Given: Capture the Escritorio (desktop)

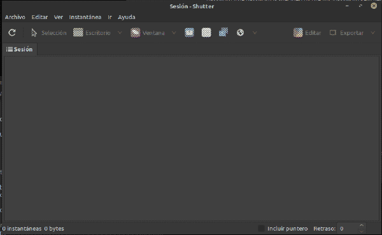Looking at the screenshot, I should pos(92,32).
